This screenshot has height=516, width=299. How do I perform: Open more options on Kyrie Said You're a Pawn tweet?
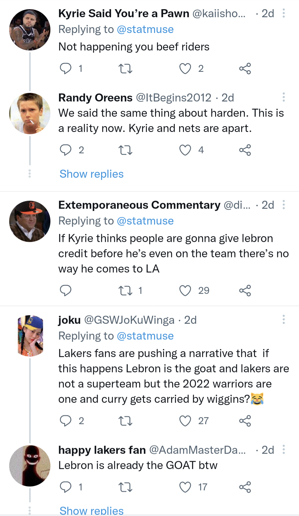283,13
